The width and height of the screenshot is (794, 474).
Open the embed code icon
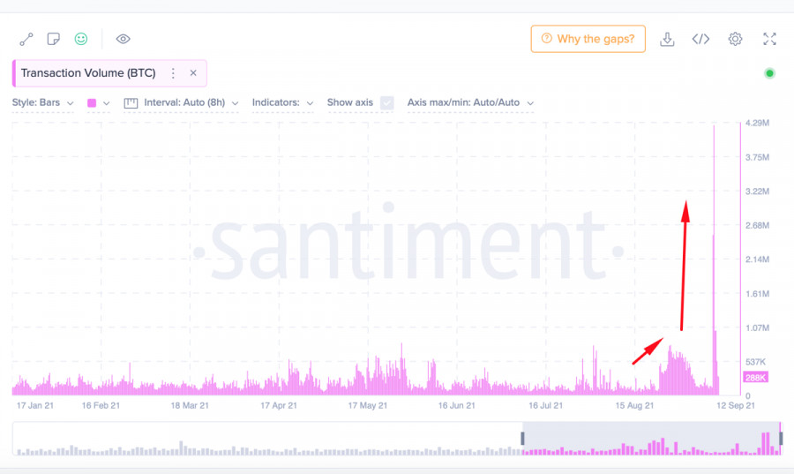click(700, 39)
